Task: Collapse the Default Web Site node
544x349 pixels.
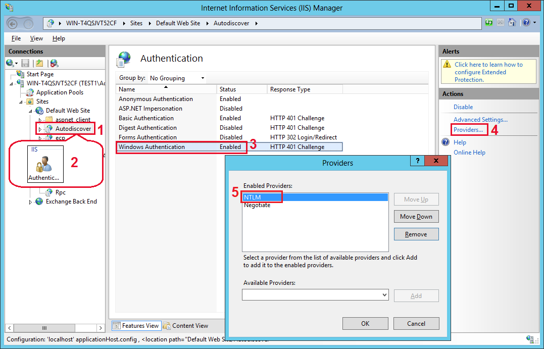Action: [x=30, y=111]
